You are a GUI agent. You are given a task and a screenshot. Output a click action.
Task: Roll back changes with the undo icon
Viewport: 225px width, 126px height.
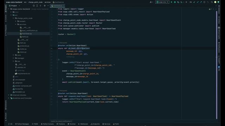[x=208, y=2]
